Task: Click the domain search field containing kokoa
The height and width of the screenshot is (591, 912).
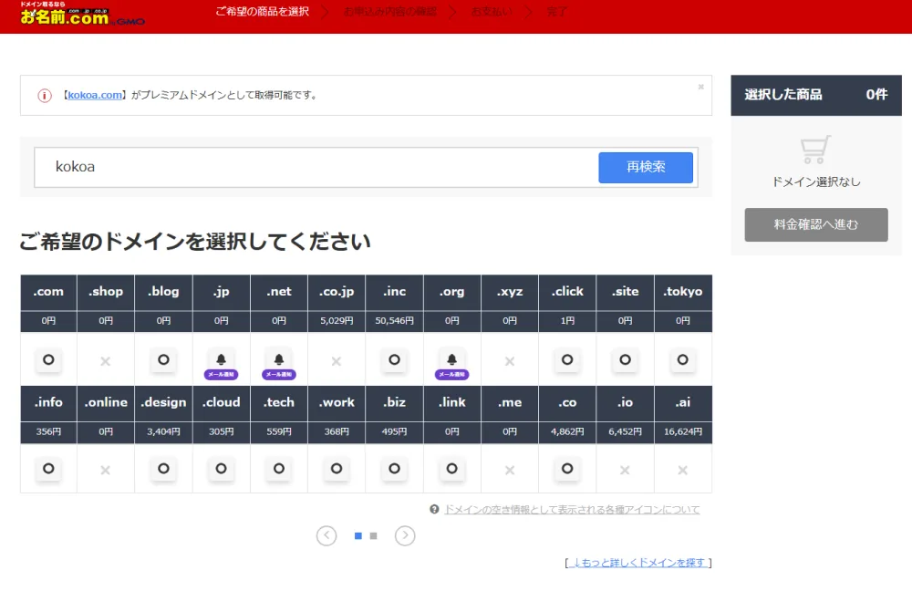Action: pos(316,168)
